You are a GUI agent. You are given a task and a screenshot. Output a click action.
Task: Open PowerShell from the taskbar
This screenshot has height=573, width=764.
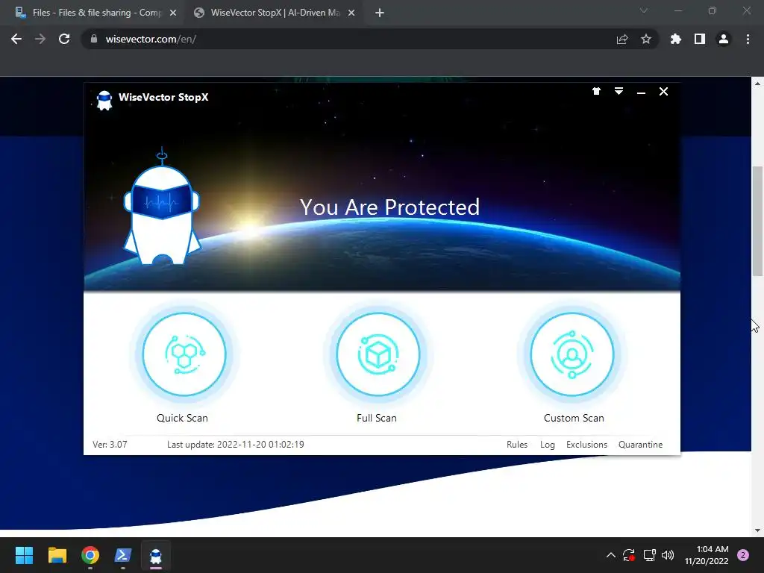(123, 555)
